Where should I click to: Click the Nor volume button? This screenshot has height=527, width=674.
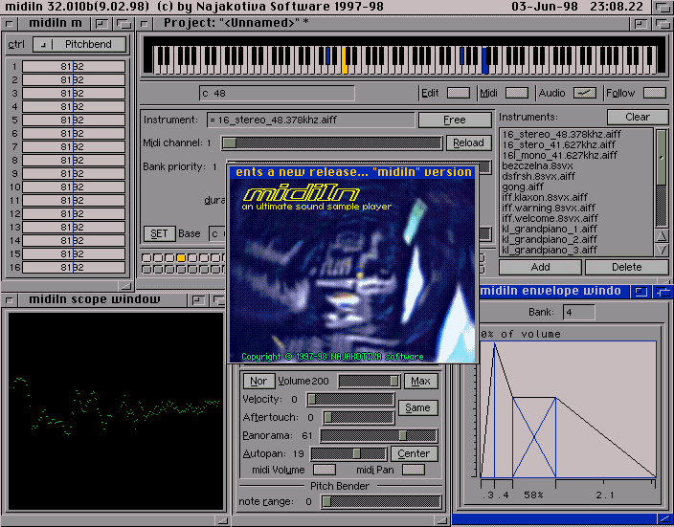point(258,381)
